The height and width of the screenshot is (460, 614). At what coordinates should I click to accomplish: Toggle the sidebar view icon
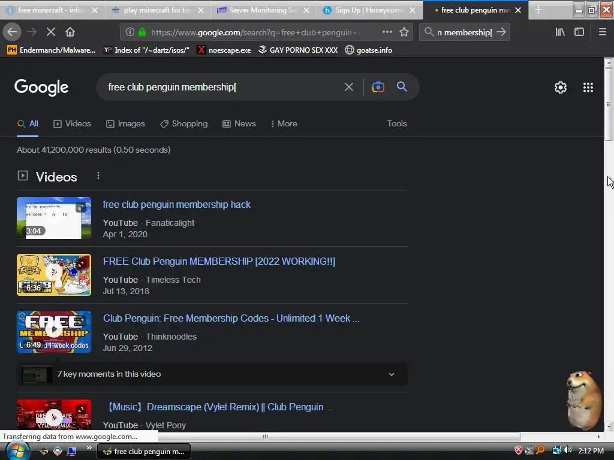tap(579, 32)
